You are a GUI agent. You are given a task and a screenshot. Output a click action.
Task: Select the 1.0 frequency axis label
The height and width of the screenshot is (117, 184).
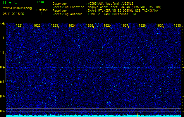[3, 53]
